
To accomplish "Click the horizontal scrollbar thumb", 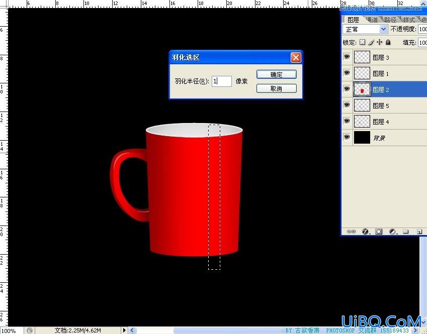I will pyautogui.click(x=292, y=330).
